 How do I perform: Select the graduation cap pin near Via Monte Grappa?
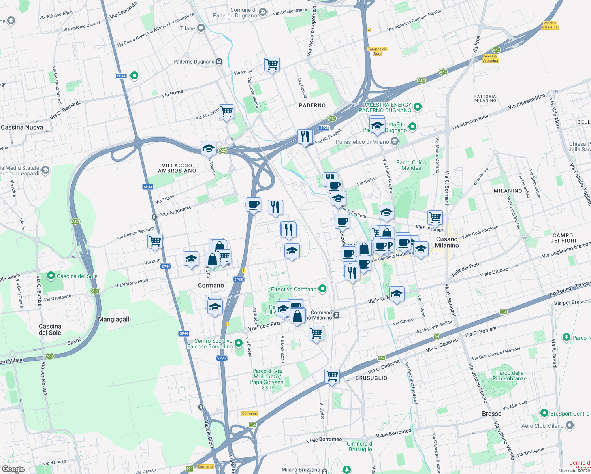pyautogui.click(x=386, y=212)
